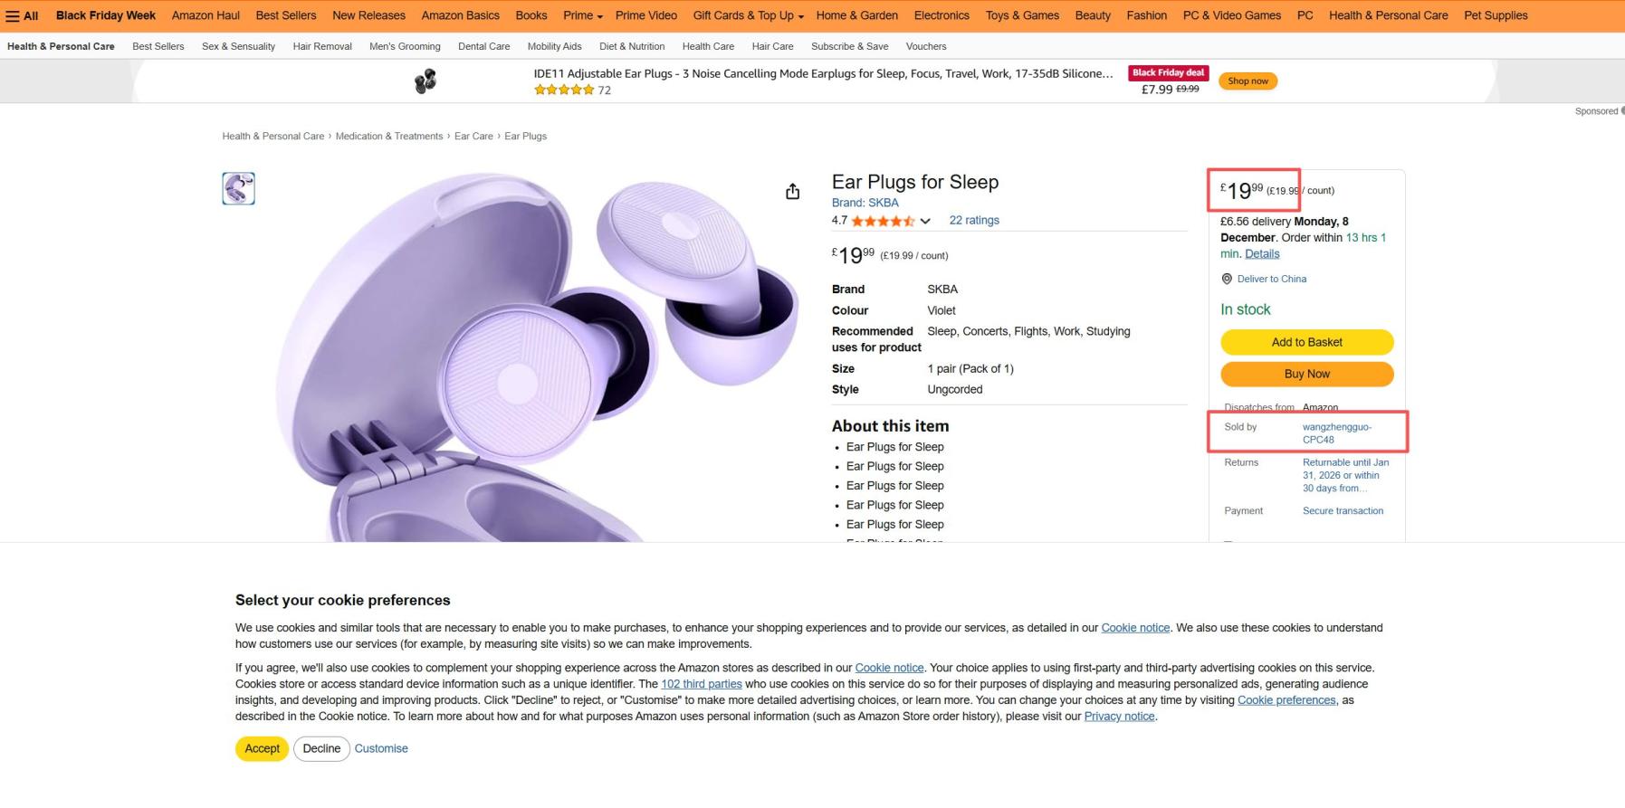Viewport: 1625px width, 808px height.
Task: Go to Hair Removal subcategory tab
Action: pos(322,46)
